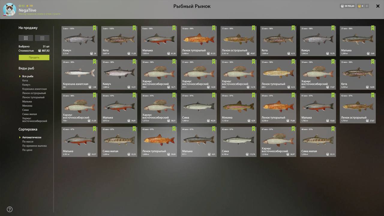The image size is (384, 216).
Task: Sort fish По цене
Action: [27, 150]
